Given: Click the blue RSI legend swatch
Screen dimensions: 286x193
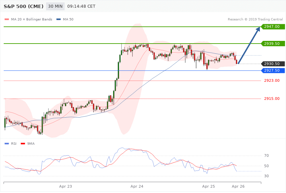Looking at the screenshot, I should [7, 144].
